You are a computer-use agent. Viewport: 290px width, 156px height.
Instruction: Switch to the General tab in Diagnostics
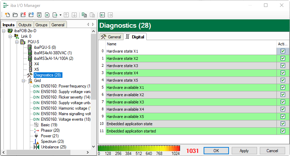pos(111,37)
